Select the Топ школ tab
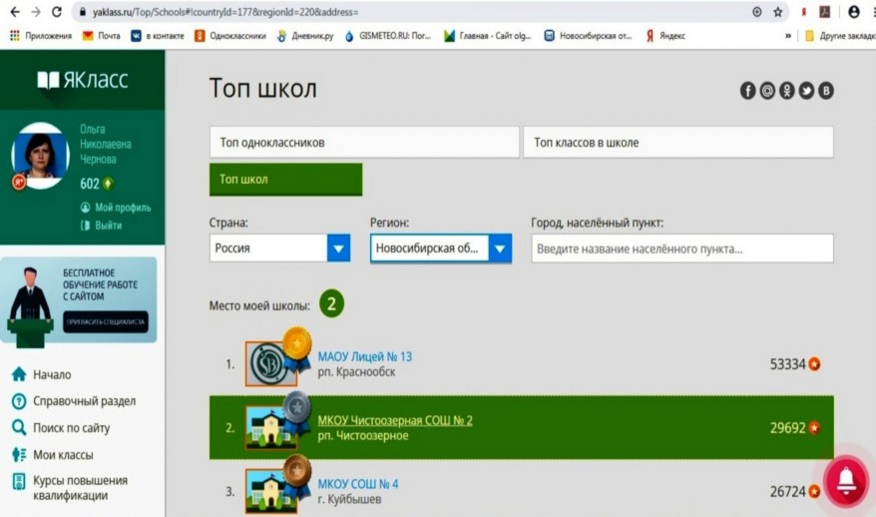 [x=285, y=180]
